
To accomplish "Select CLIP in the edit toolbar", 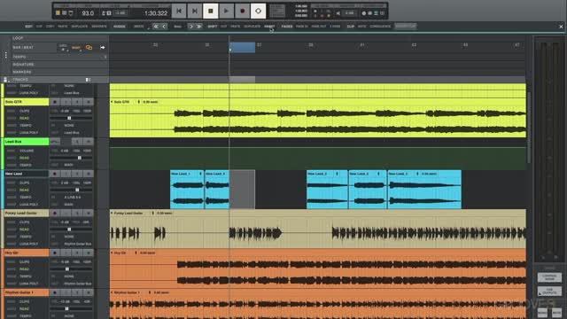I will 351,27.
